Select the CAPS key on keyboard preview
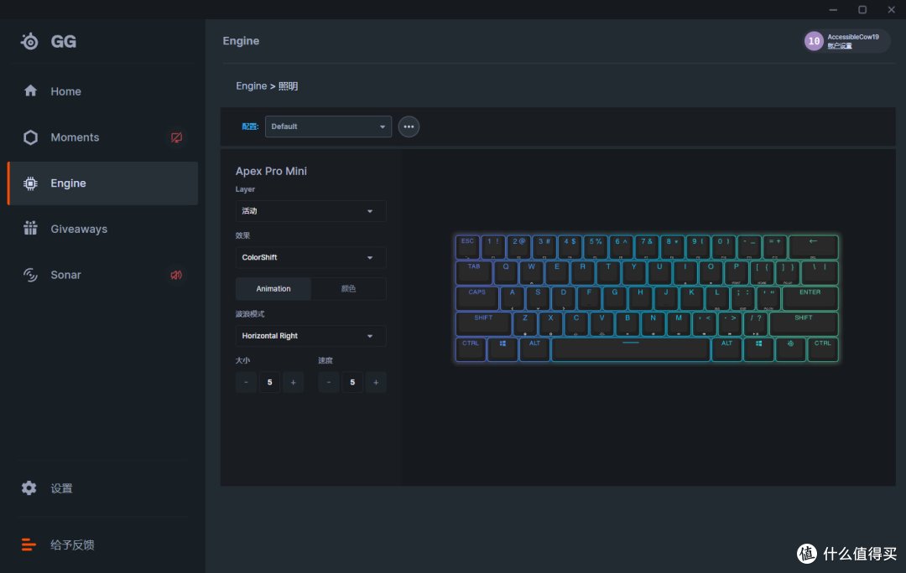Screen dimensions: 906x573 click(x=477, y=297)
